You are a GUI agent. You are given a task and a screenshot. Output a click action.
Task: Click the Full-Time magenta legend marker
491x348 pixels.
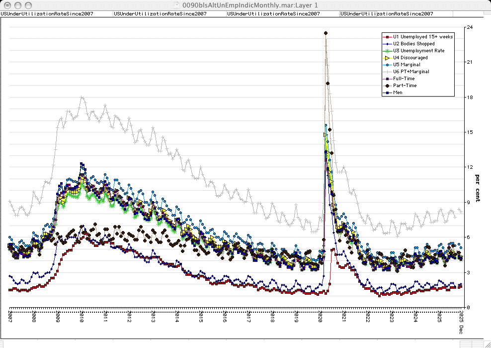click(387, 79)
